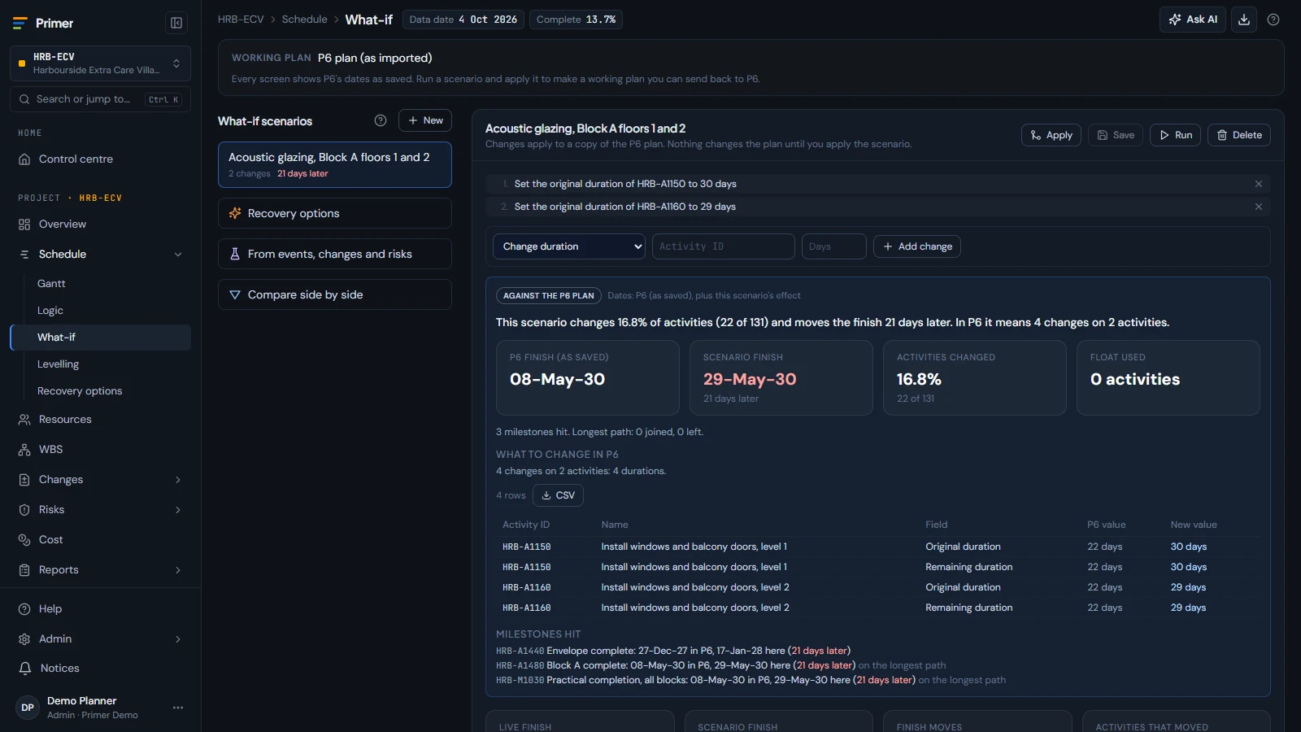The width and height of the screenshot is (1301, 732).
Task: Click Add change button
Action: click(917, 246)
